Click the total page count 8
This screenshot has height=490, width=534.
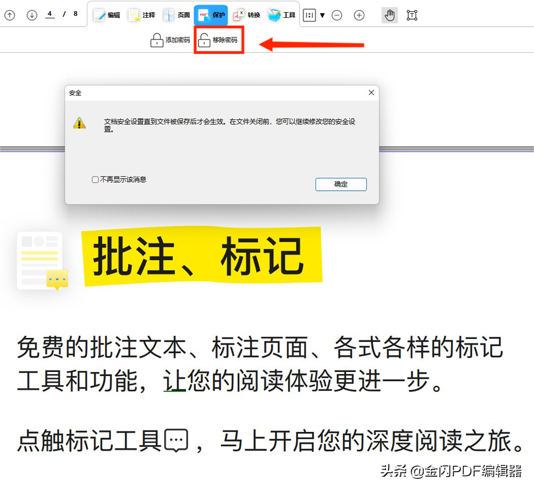coord(75,13)
